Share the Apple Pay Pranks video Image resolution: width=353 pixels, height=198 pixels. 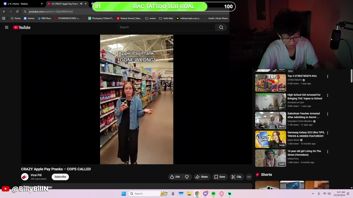[202, 177]
